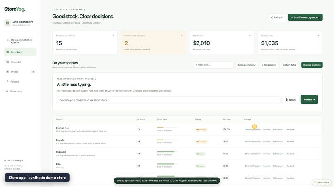This screenshot has width=334, height=187.
Task: Click Email inventory report
Action: tap(305, 17)
